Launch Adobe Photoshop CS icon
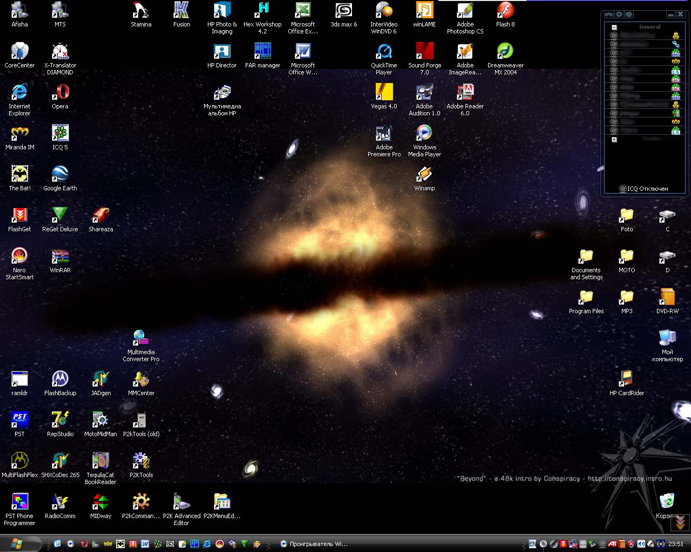Screen dimensions: 691x552 point(465,18)
